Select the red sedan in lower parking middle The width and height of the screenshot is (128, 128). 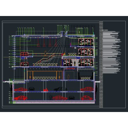pyautogui.click(x=60, y=98)
